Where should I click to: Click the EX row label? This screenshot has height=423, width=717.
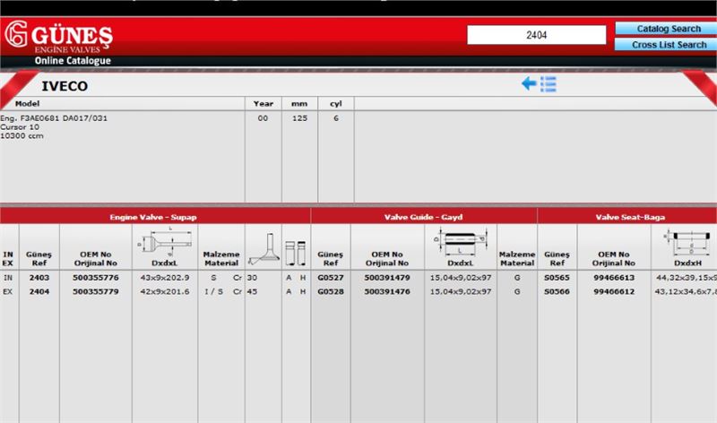pos(8,292)
